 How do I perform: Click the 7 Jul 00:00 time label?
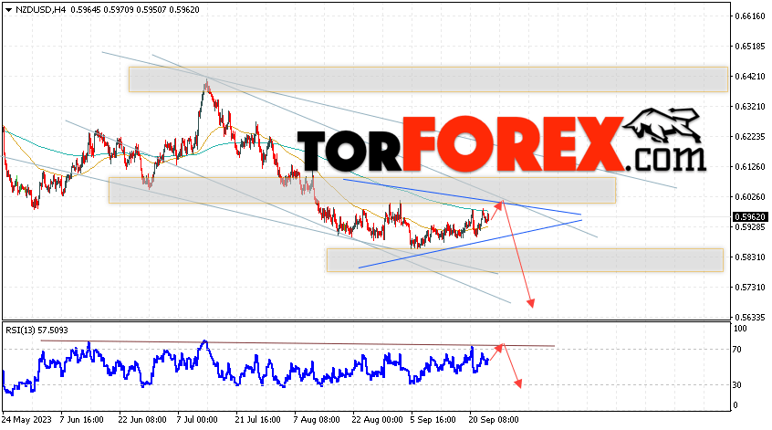(x=197, y=420)
